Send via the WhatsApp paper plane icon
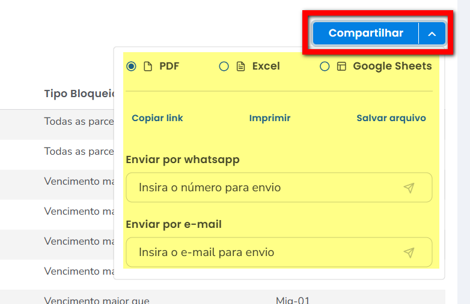Screen dimensions: 470x304 pos(409,188)
